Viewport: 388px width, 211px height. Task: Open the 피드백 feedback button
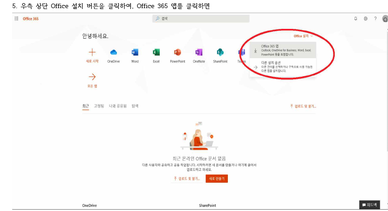pyautogui.click(x=370, y=205)
